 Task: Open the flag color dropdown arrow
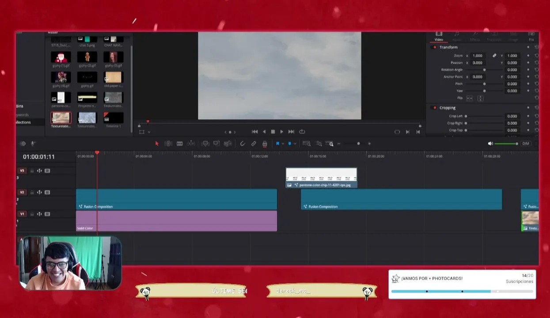pos(282,144)
